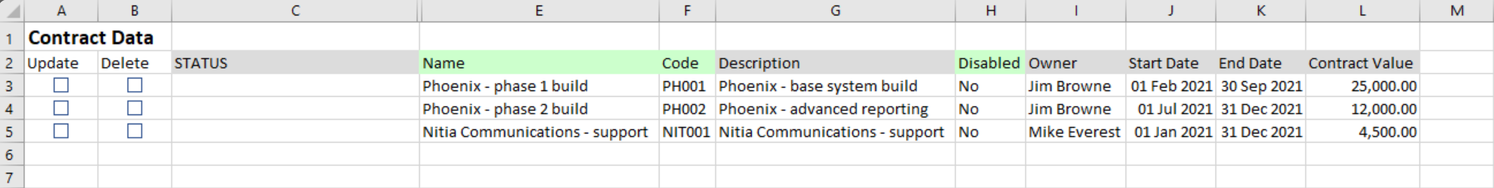Select column L header
Image resolution: width=1494 pixels, height=188 pixels.
point(1362,11)
